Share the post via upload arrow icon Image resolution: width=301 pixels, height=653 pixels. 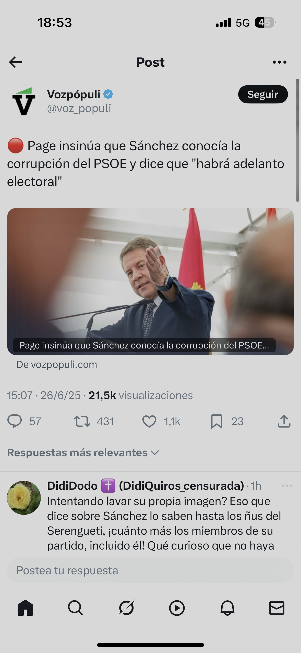coord(284,421)
